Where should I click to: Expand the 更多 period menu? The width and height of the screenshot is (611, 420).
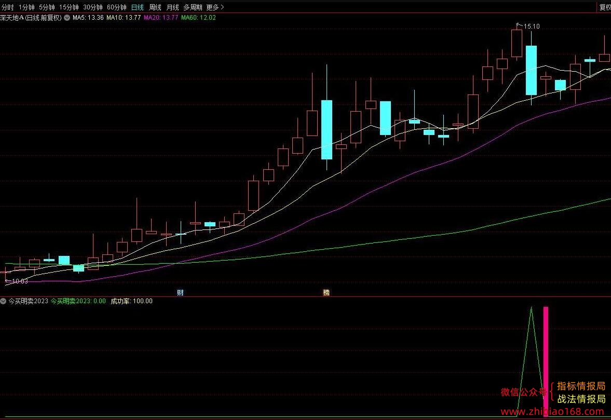point(215,7)
